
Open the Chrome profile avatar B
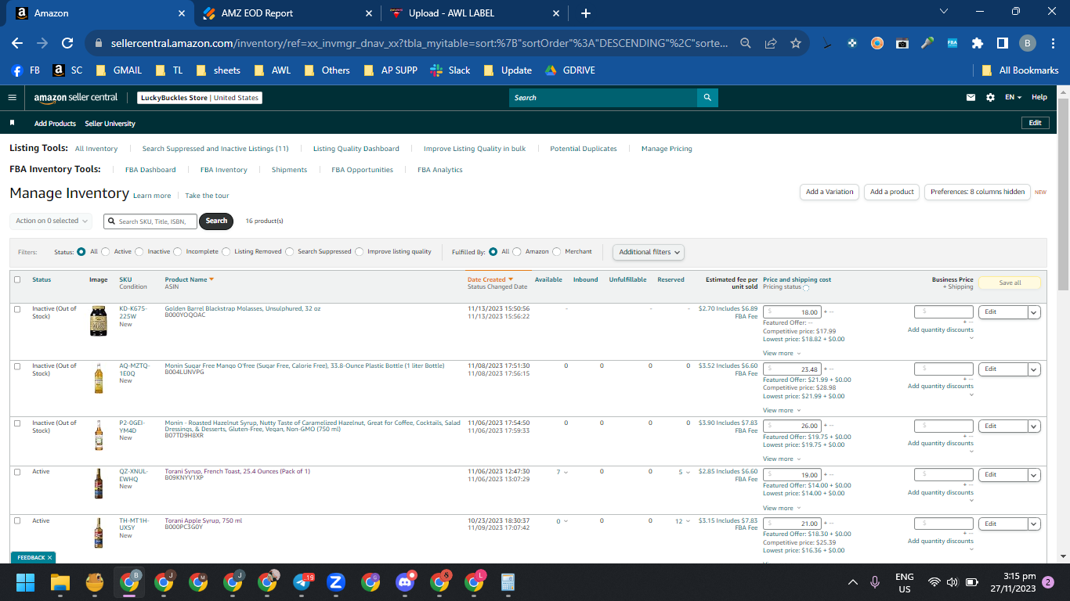click(x=1028, y=44)
